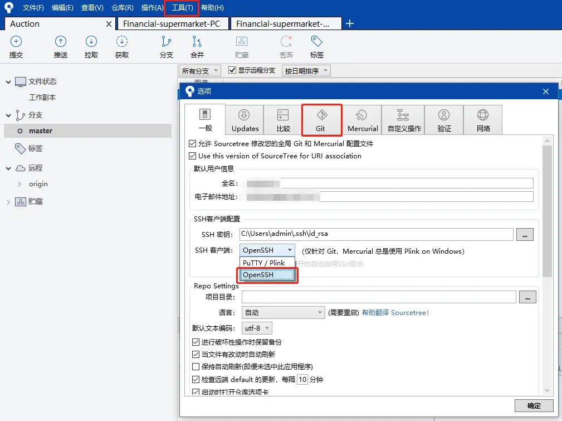
Task: Open the Tools (工具) menu
Action: tap(182, 8)
